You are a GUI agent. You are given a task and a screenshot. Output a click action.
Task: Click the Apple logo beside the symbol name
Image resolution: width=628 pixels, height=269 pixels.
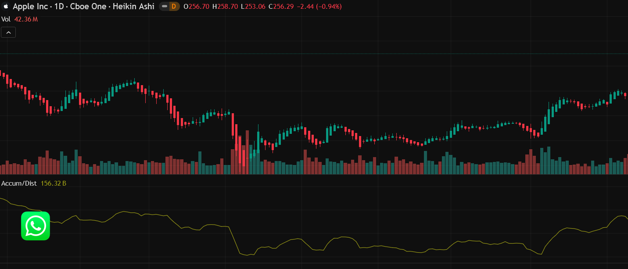(x=6, y=7)
